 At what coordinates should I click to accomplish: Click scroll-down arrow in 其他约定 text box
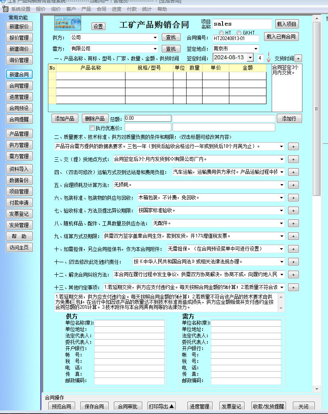tap(281, 308)
